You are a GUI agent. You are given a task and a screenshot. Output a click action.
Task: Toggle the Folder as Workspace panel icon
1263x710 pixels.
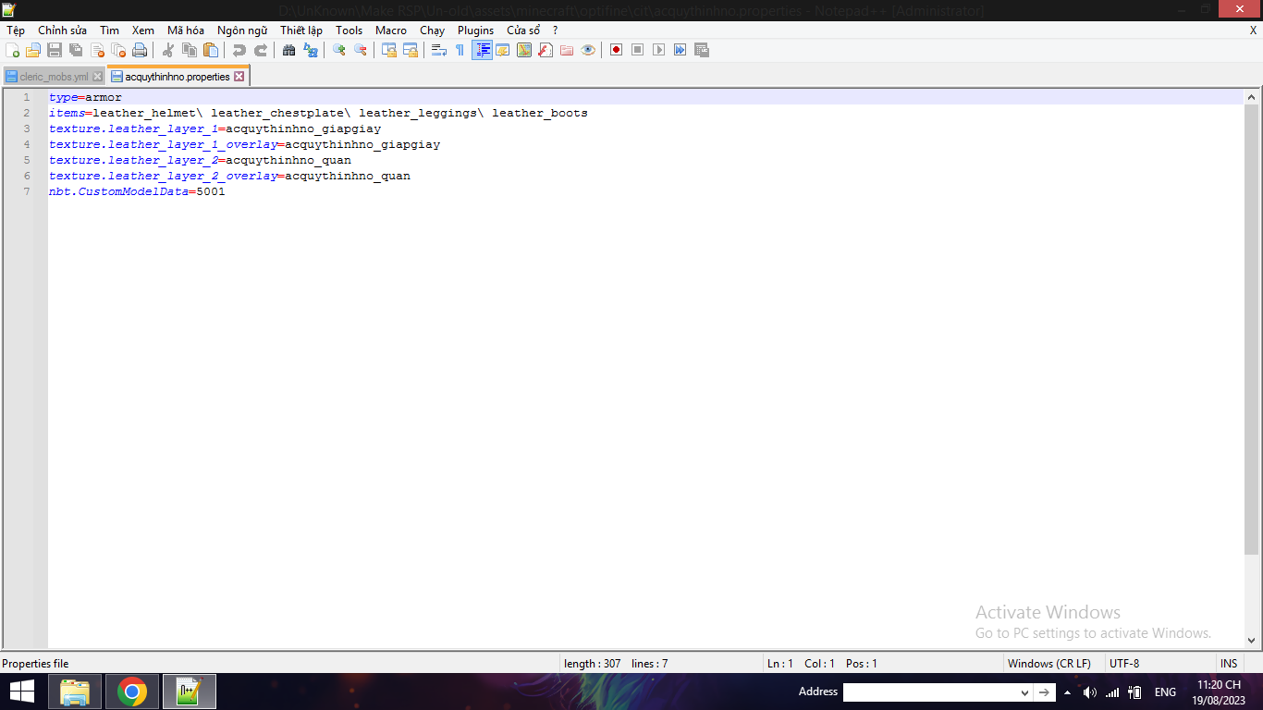[567, 50]
